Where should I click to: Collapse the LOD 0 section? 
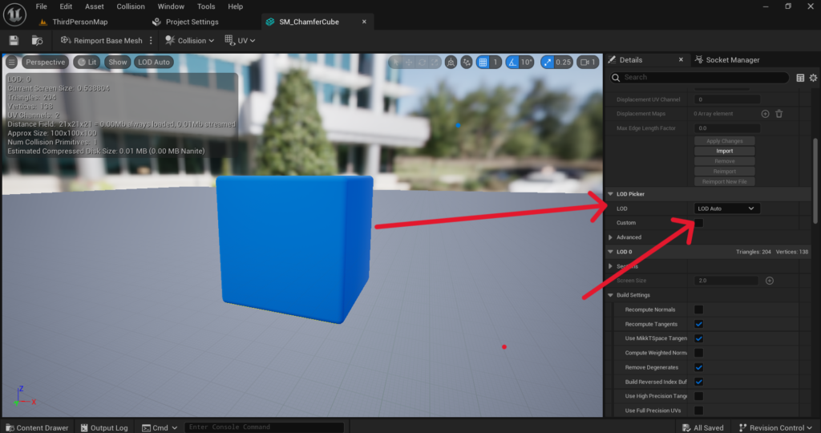tap(610, 252)
